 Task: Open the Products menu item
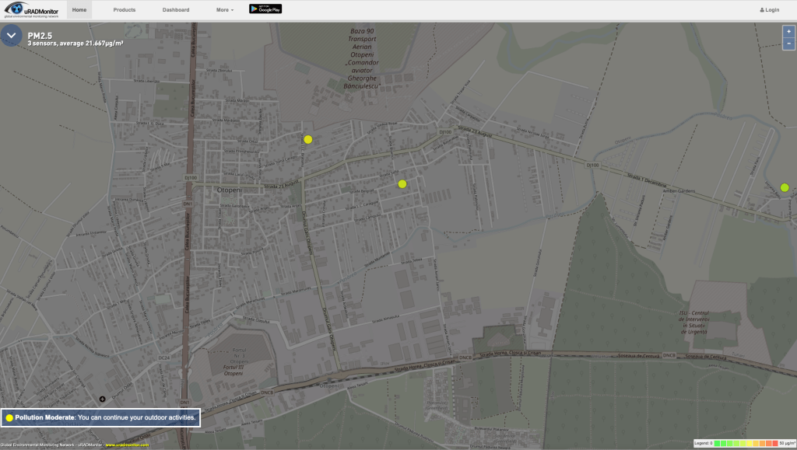[124, 10]
